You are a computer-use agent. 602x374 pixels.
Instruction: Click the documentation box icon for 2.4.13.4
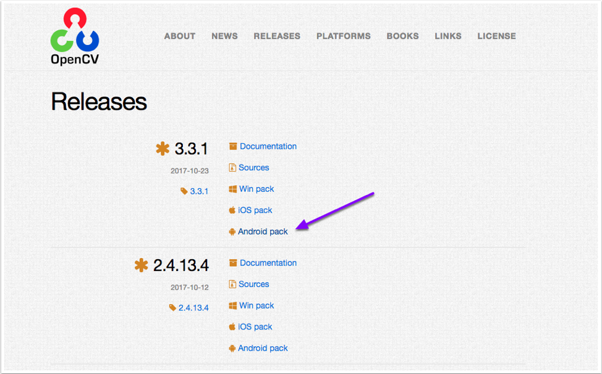(x=232, y=262)
